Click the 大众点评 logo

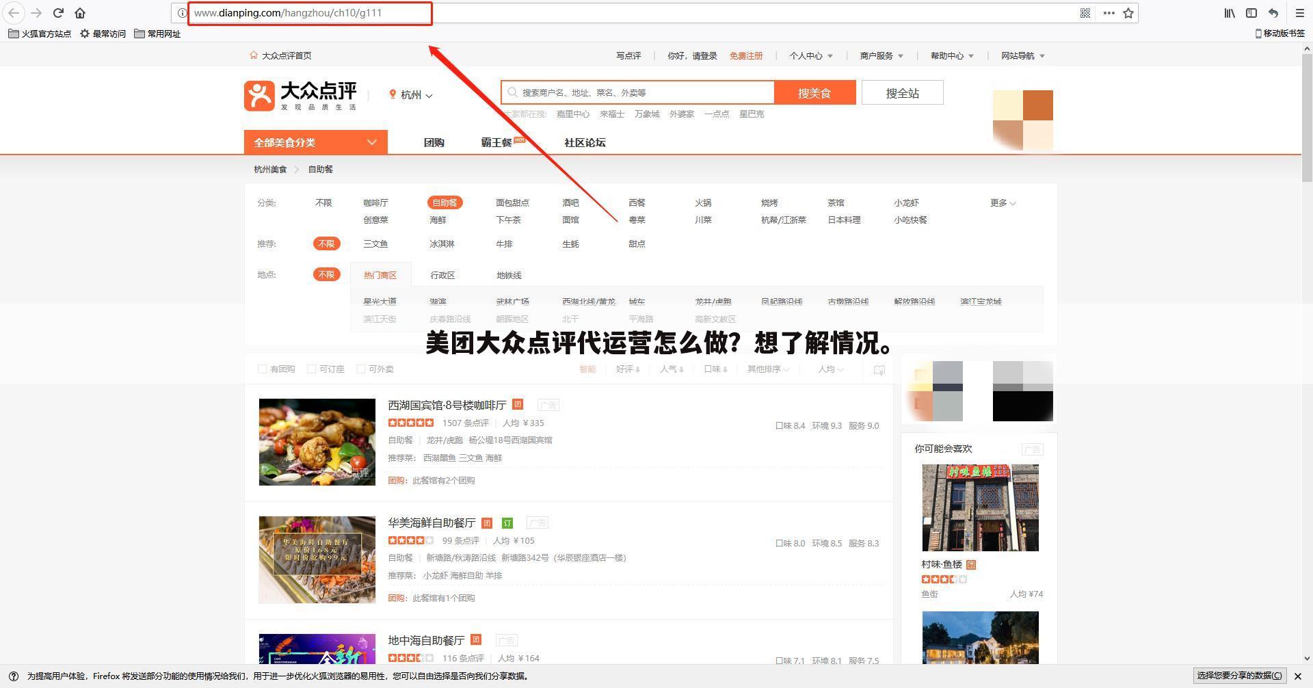pos(300,96)
